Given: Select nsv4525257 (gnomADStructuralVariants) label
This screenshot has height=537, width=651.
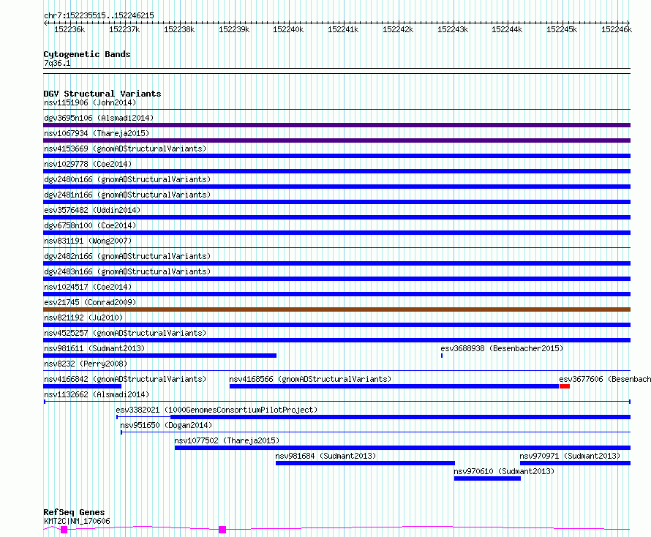Looking at the screenshot, I should tap(125, 333).
